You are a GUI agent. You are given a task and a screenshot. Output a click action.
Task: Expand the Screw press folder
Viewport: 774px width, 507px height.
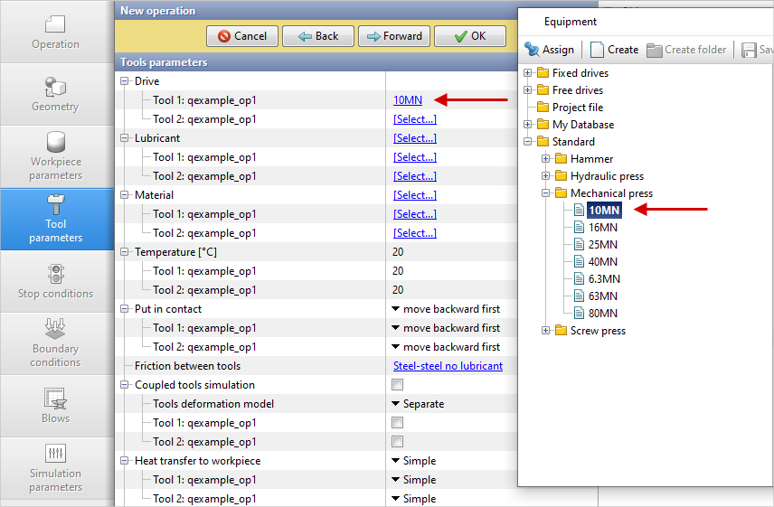pyautogui.click(x=545, y=331)
